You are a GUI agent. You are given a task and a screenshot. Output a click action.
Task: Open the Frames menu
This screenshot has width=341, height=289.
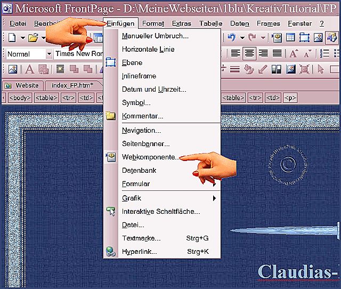[x=269, y=23]
